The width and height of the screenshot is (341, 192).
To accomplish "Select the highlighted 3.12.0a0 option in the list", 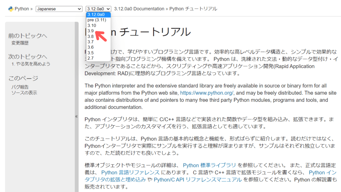I will (x=98, y=15).
